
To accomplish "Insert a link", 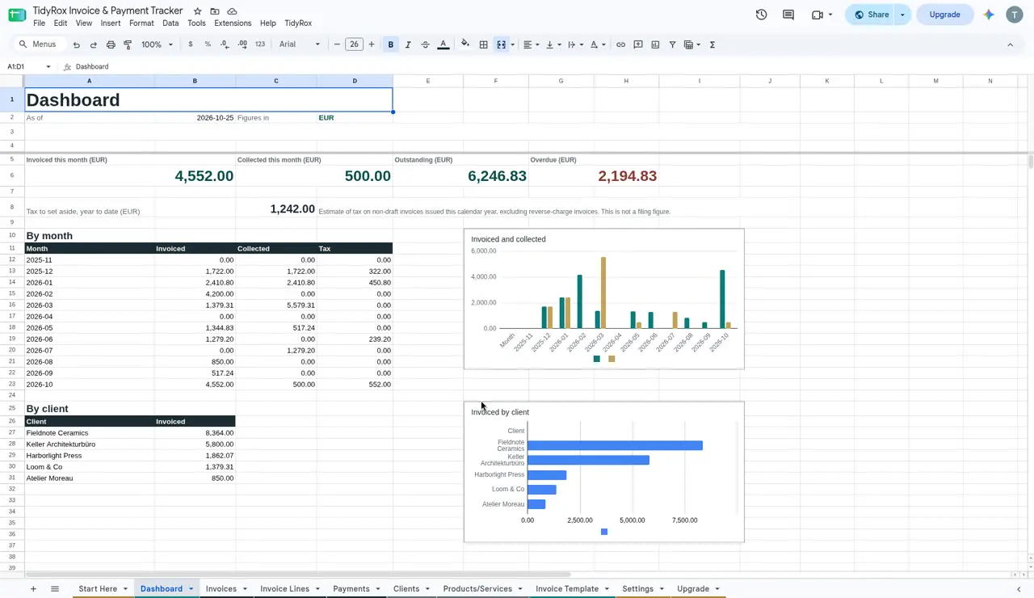I will (620, 44).
